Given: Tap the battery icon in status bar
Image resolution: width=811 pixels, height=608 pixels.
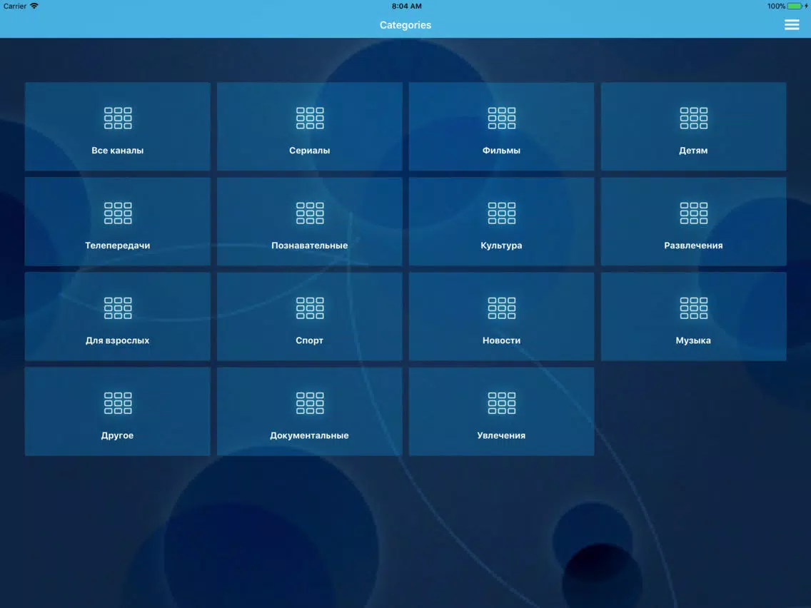Looking at the screenshot, I should 795,6.
